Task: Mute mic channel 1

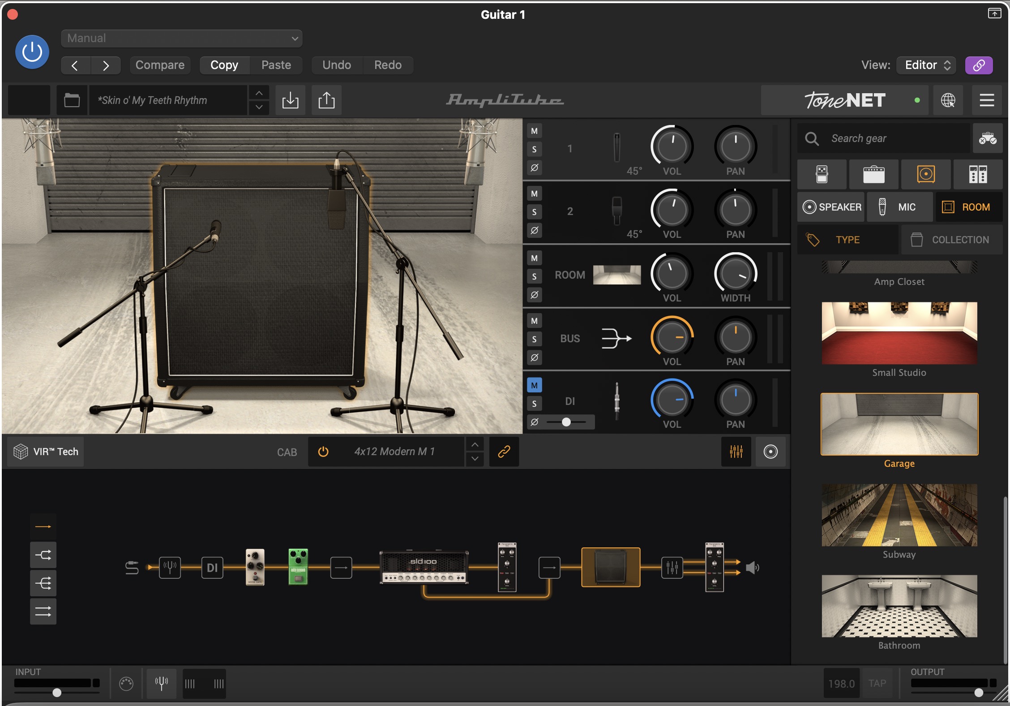Action: tap(534, 131)
